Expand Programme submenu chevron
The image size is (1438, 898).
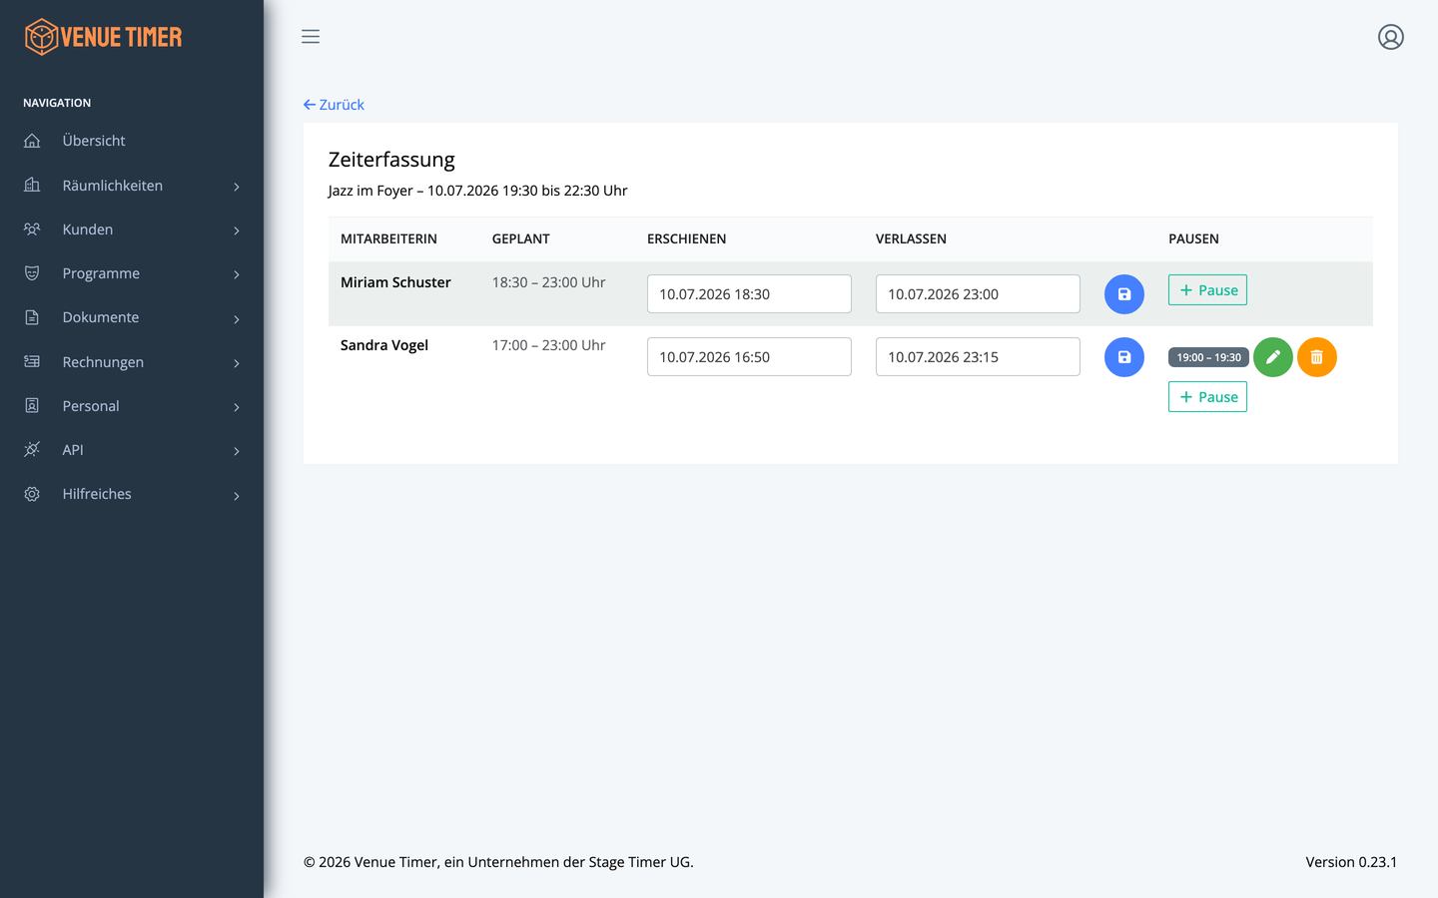pos(237,274)
